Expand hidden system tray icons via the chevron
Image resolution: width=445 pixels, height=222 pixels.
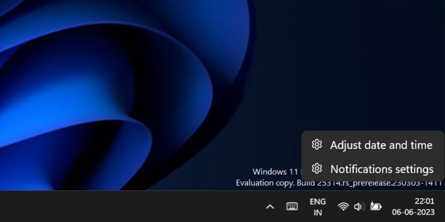(x=270, y=206)
